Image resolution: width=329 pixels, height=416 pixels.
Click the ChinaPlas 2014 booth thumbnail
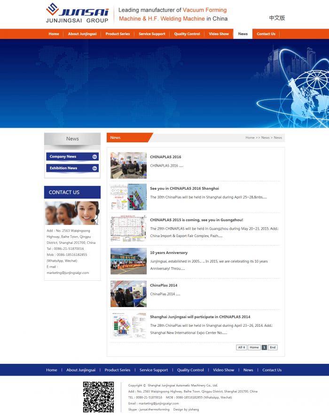(x=128, y=293)
